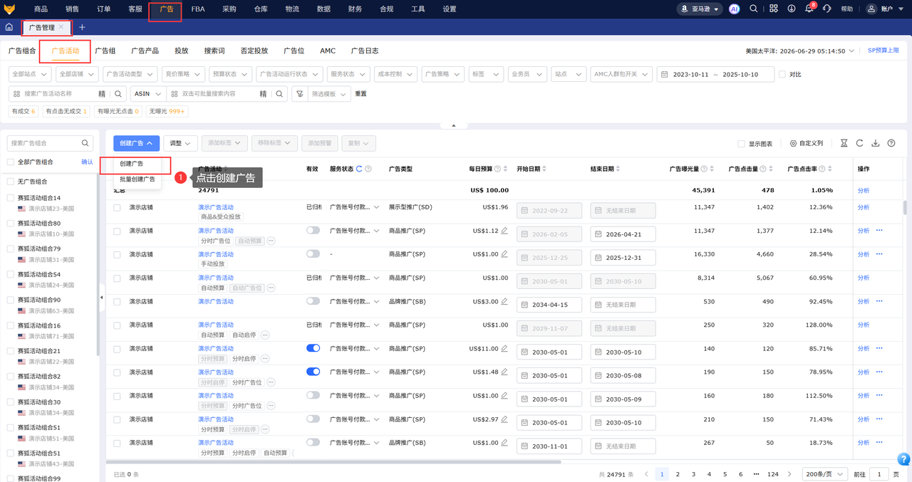Click the 重置 reset link

pyautogui.click(x=361, y=93)
